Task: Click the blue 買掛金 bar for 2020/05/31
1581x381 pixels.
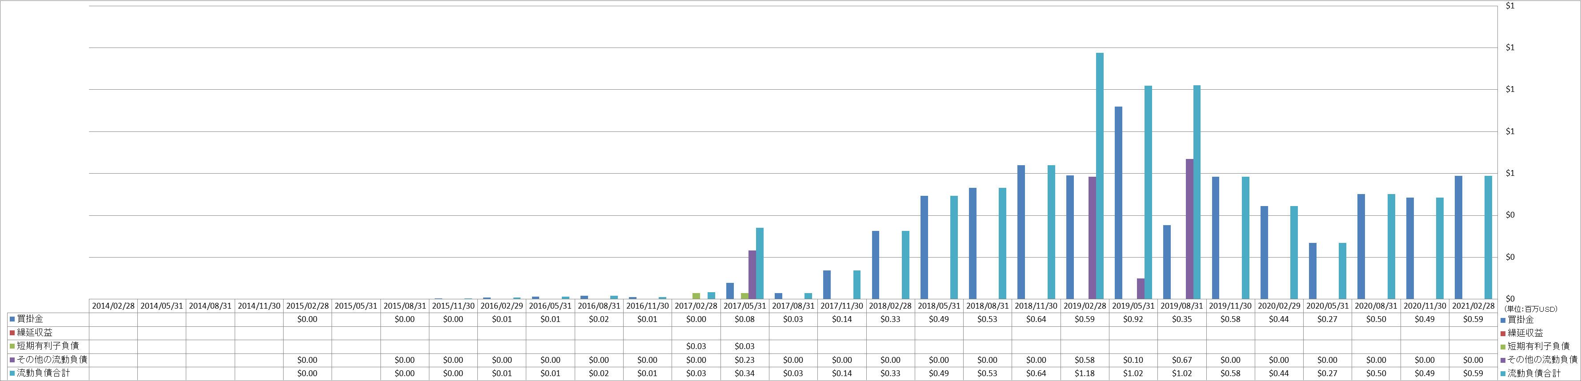Action: pos(1313,271)
